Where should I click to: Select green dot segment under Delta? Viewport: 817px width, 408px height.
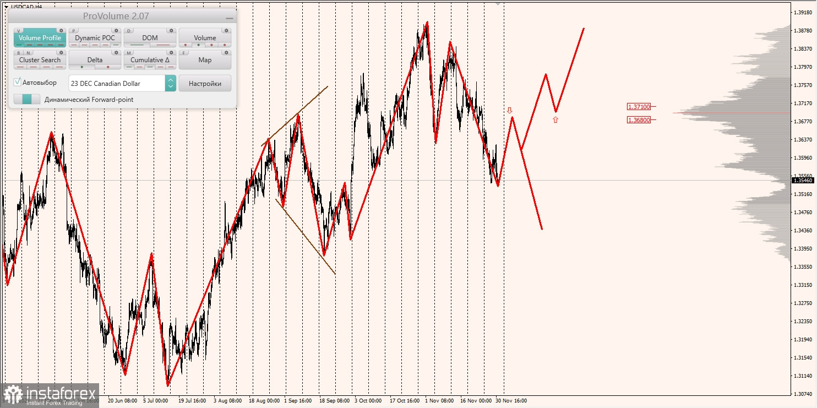click(x=82, y=67)
